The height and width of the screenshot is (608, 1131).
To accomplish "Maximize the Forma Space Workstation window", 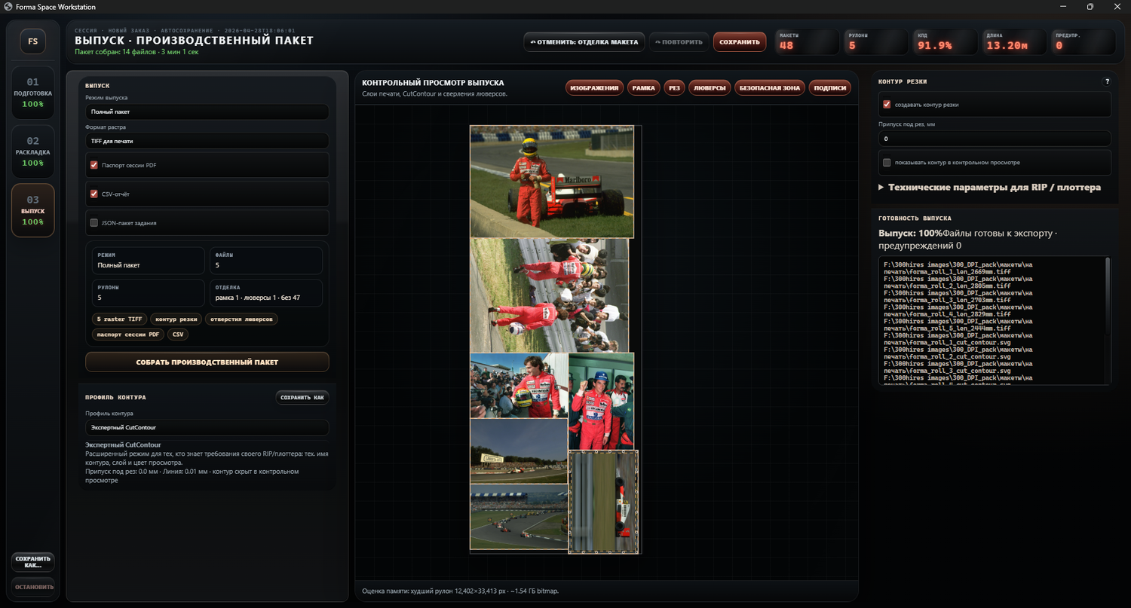I will (x=1090, y=6).
